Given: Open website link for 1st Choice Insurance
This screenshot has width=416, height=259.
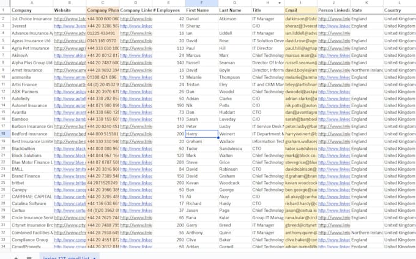Looking at the screenshot, I should pos(70,19).
